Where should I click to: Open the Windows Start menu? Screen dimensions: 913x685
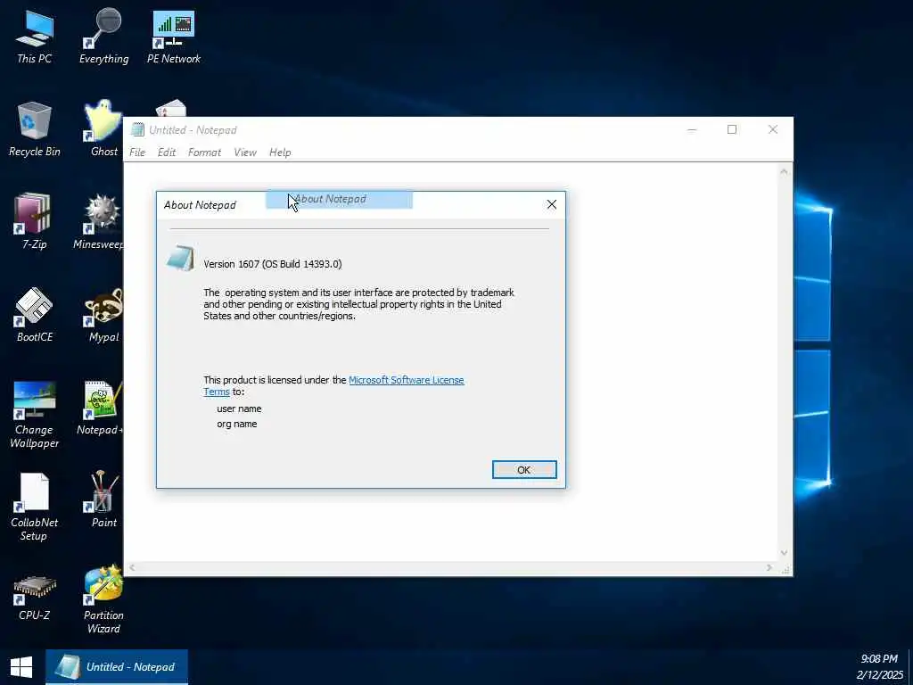(x=21, y=667)
